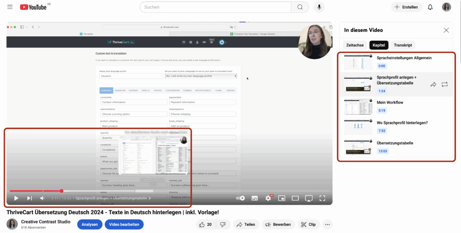Open the Transkript tab
461x233 pixels.
403,45
